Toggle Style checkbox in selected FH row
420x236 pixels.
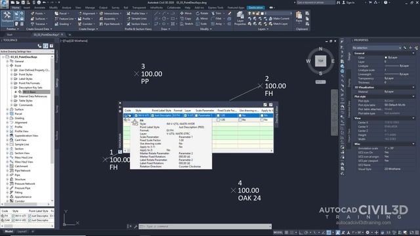(x=136, y=115)
